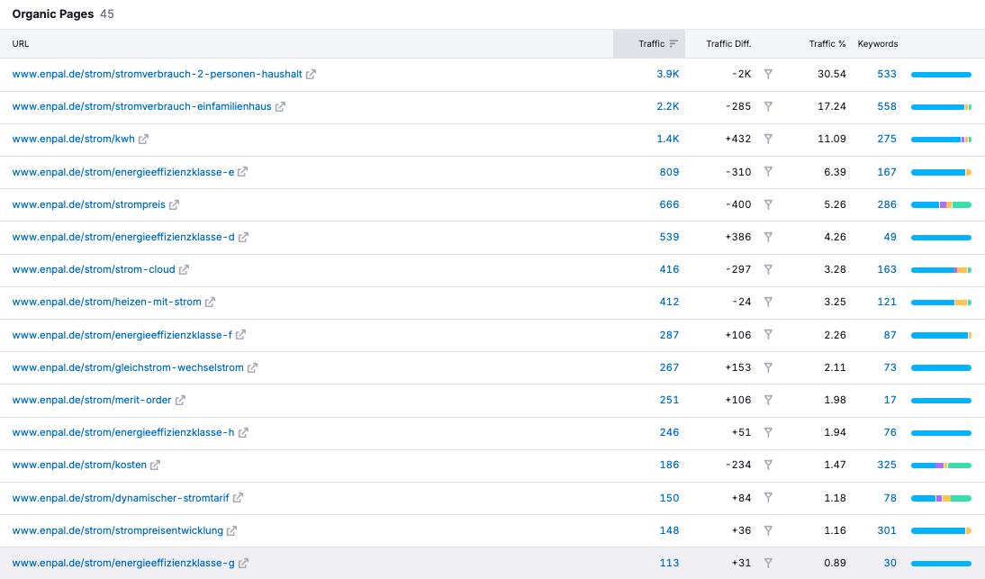Click the Keywords column header
The height and width of the screenshot is (579, 985).
tap(877, 44)
